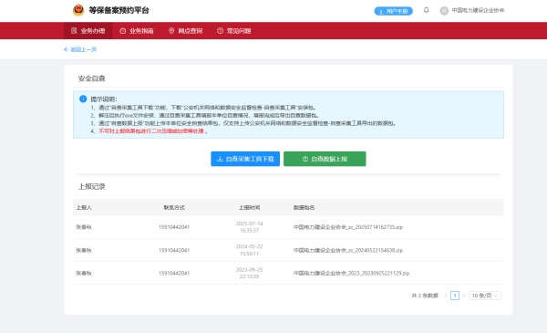
Task: Click 自查采集工具下载 download button
Action: [x=245, y=159]
